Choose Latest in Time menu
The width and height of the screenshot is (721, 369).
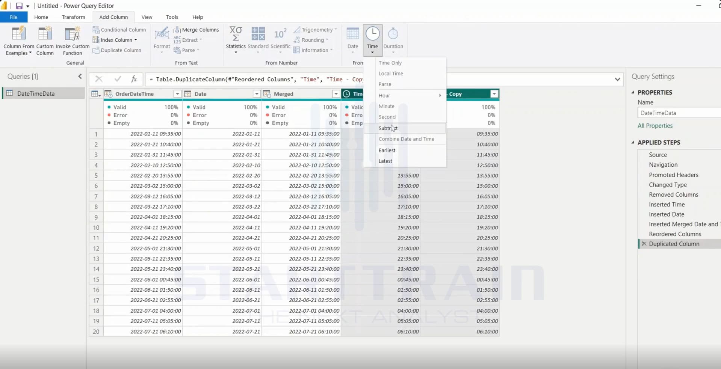[x=405, y=161]
